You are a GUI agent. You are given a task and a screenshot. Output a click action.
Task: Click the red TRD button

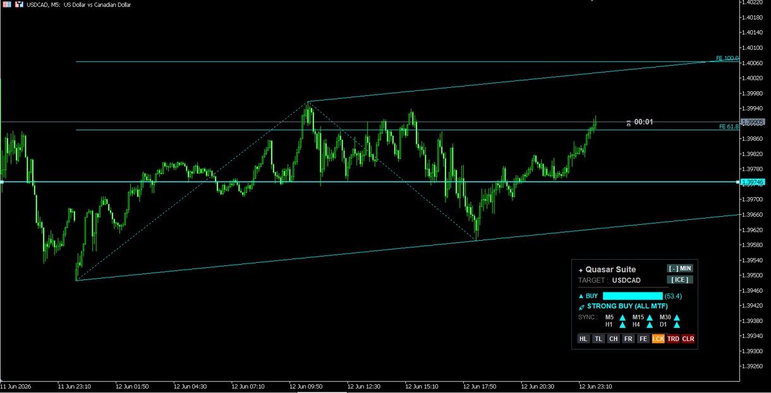coord(673,339)
